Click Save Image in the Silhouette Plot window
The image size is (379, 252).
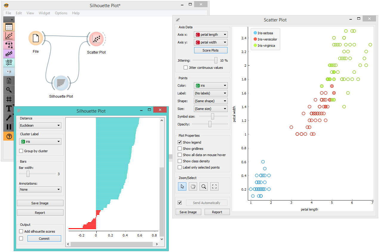(40, 203)
